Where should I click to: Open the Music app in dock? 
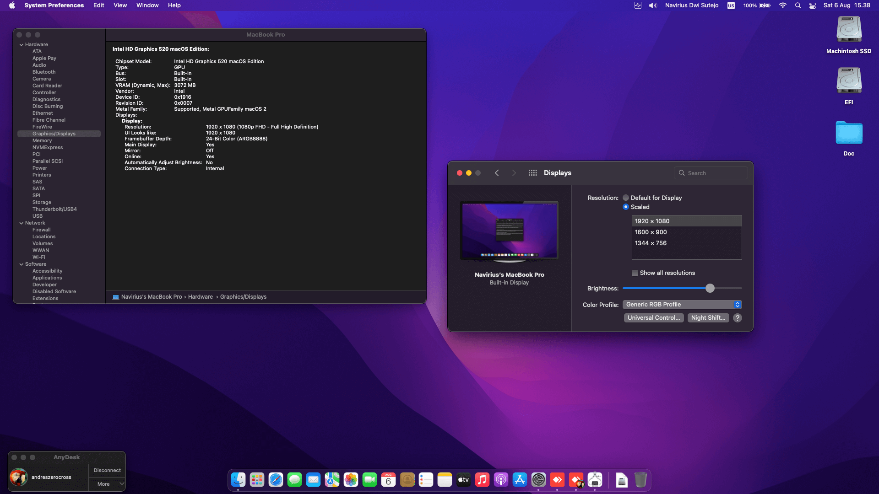click(482, 480)
